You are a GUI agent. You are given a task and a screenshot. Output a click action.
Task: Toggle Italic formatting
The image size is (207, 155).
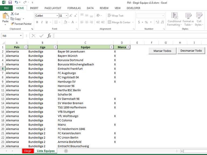pos(42,22)
